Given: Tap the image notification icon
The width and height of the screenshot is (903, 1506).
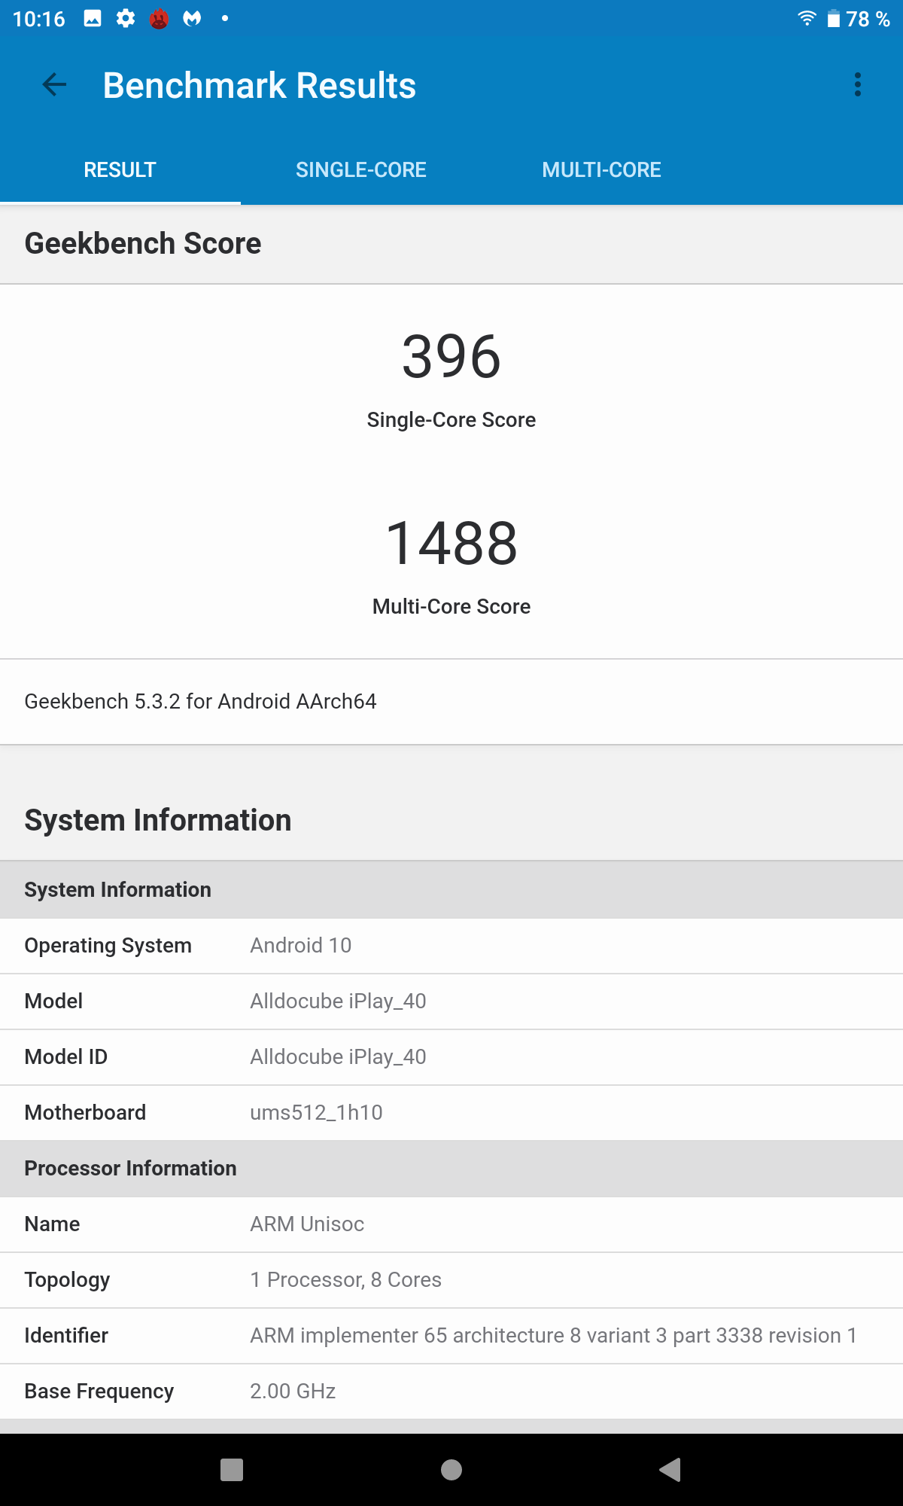Looking at the screenshot, I should 93,19.
